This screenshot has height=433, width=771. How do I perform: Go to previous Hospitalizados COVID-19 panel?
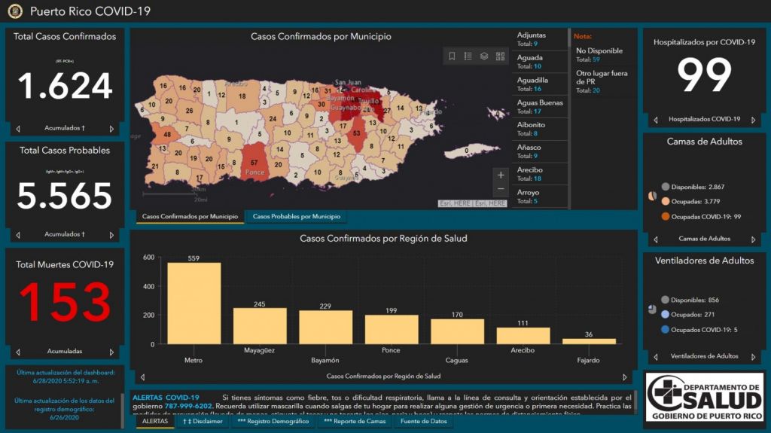click(655, 120)
